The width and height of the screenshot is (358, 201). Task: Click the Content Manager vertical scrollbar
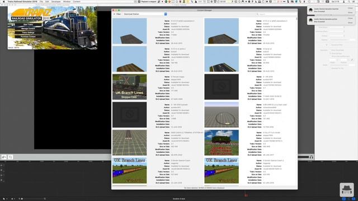pos(296,19)
